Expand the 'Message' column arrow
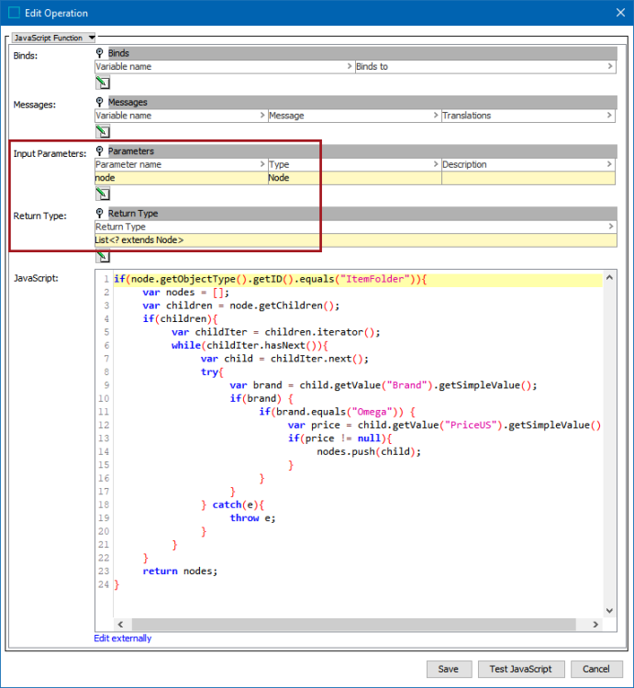634x688 pixels. [x=436, y=116]
